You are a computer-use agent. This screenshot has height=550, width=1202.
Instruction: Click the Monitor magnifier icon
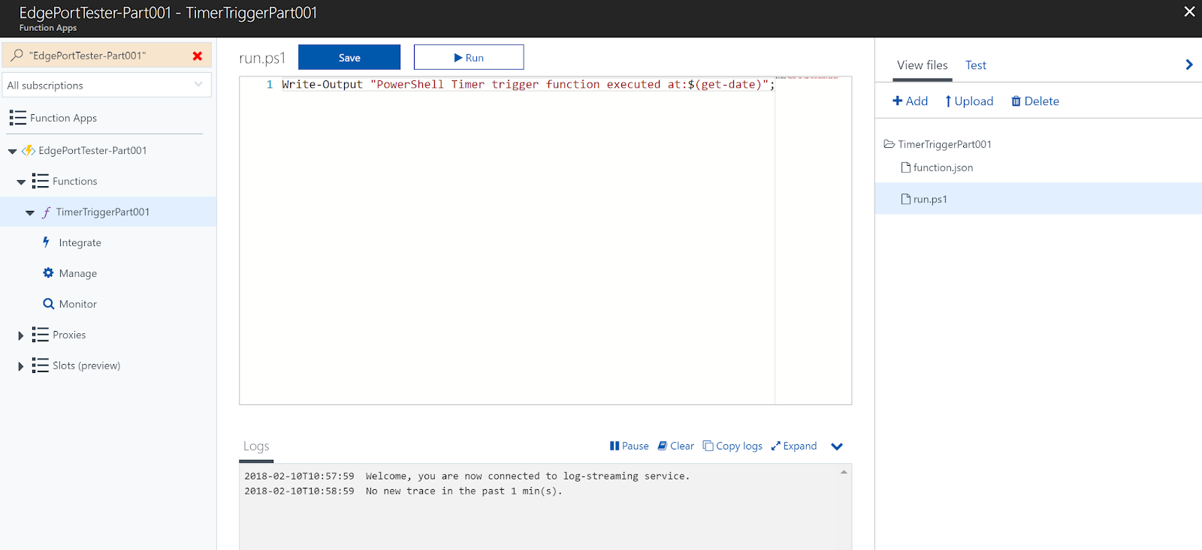click(x=49, y=304)
